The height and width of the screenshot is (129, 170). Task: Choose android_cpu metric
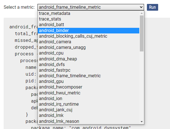[51, 53]
